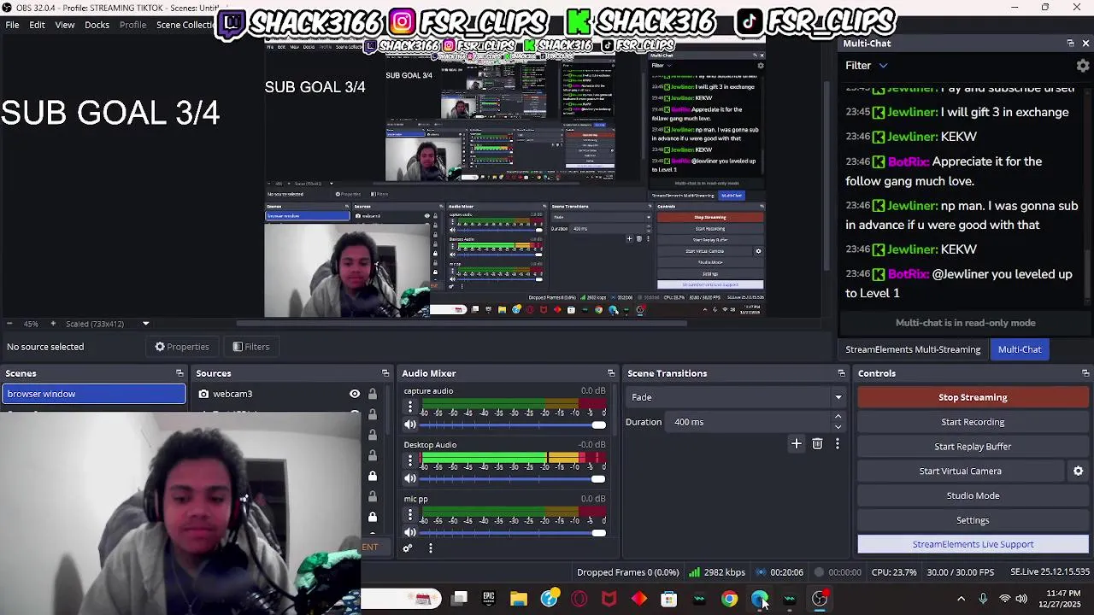
Task: Float the Sources dock panel
Action: [385, 373]
